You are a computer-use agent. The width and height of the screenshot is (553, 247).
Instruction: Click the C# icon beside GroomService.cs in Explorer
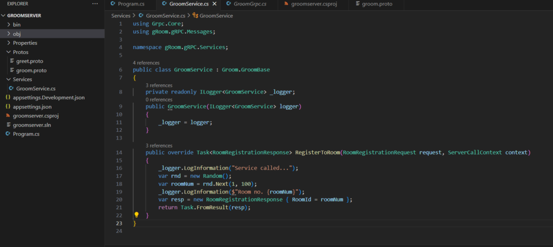(x=11, y=88)
